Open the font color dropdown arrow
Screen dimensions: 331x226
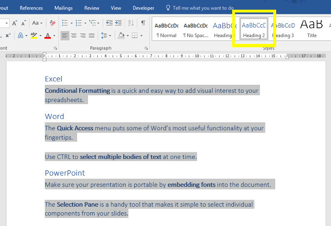(54, 36)
